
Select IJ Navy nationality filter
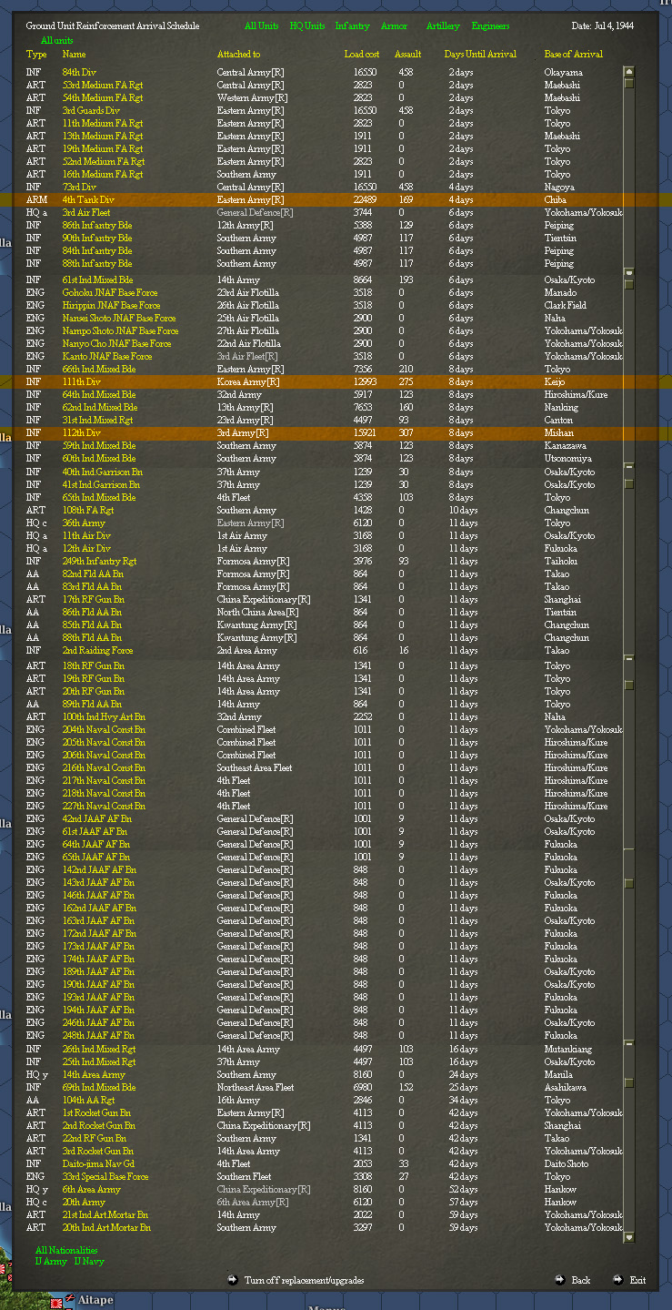pos(89,1262)
